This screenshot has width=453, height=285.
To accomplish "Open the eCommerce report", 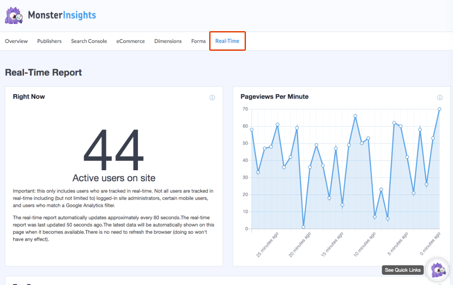I will pos(130,41).
